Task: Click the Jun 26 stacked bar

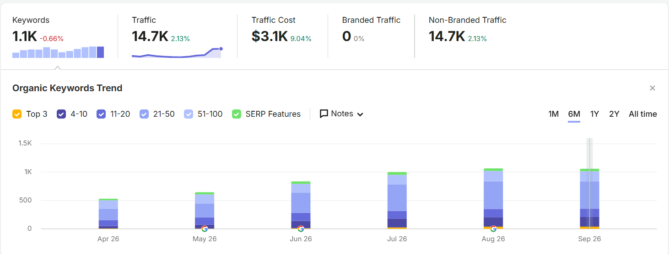Action: 301,205
